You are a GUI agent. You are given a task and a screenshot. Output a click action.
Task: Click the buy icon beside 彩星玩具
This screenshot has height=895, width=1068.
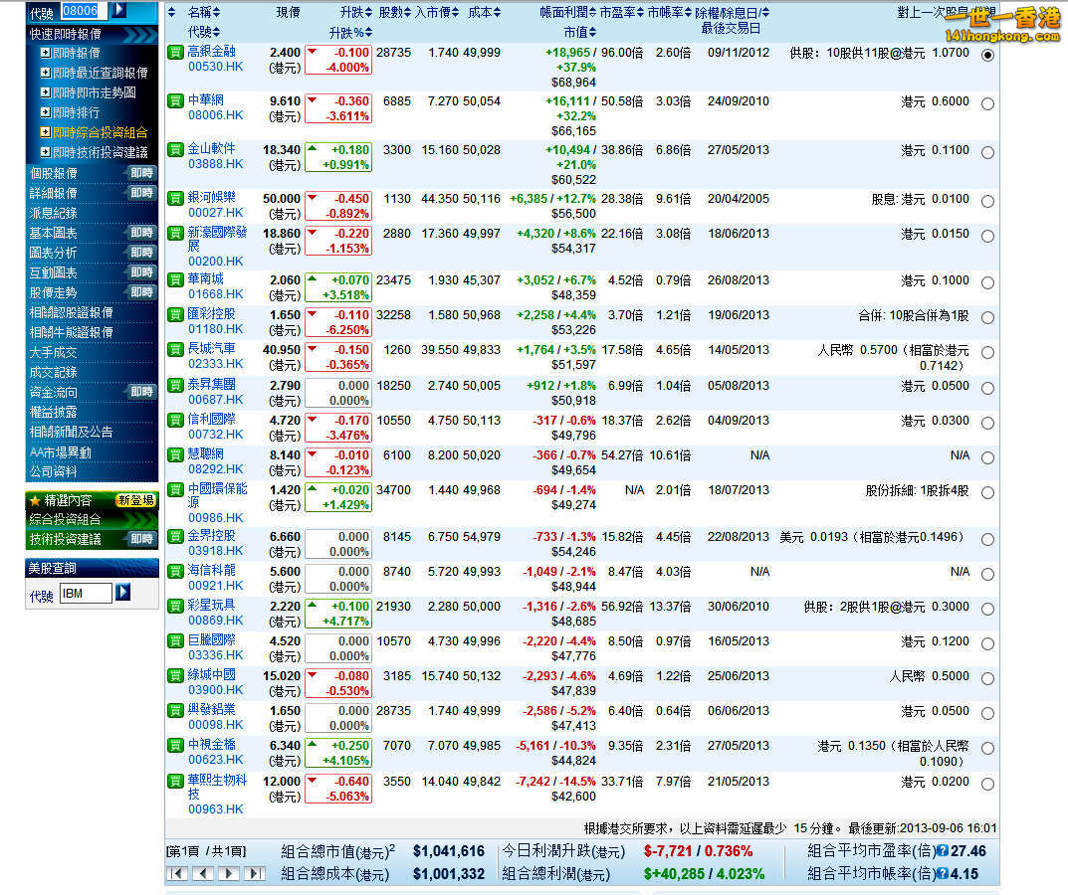coord(176,606)
